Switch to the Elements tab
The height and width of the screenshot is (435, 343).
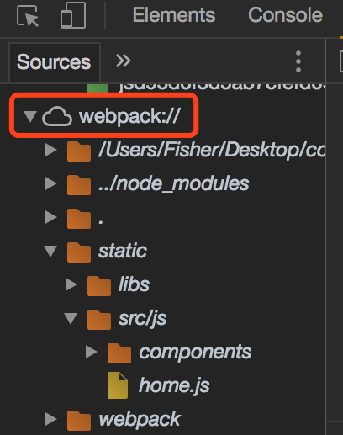(174, 15)
